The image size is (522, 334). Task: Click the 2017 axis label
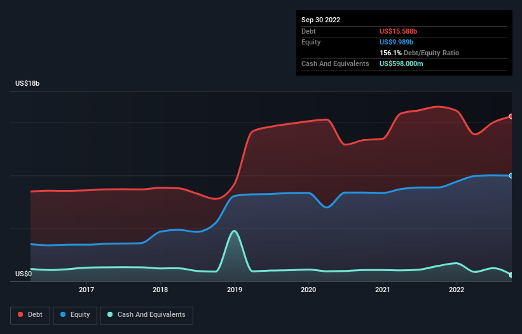[86, 290]
